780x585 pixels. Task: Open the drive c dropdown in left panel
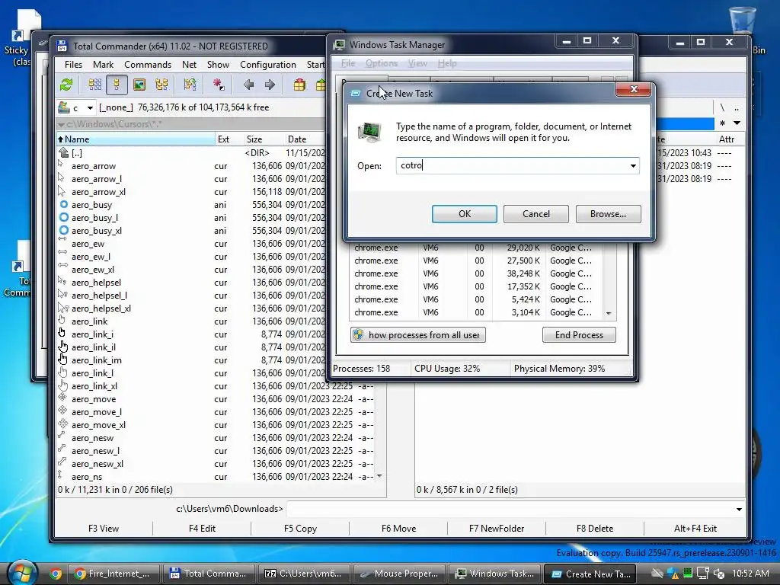[90, 107]
